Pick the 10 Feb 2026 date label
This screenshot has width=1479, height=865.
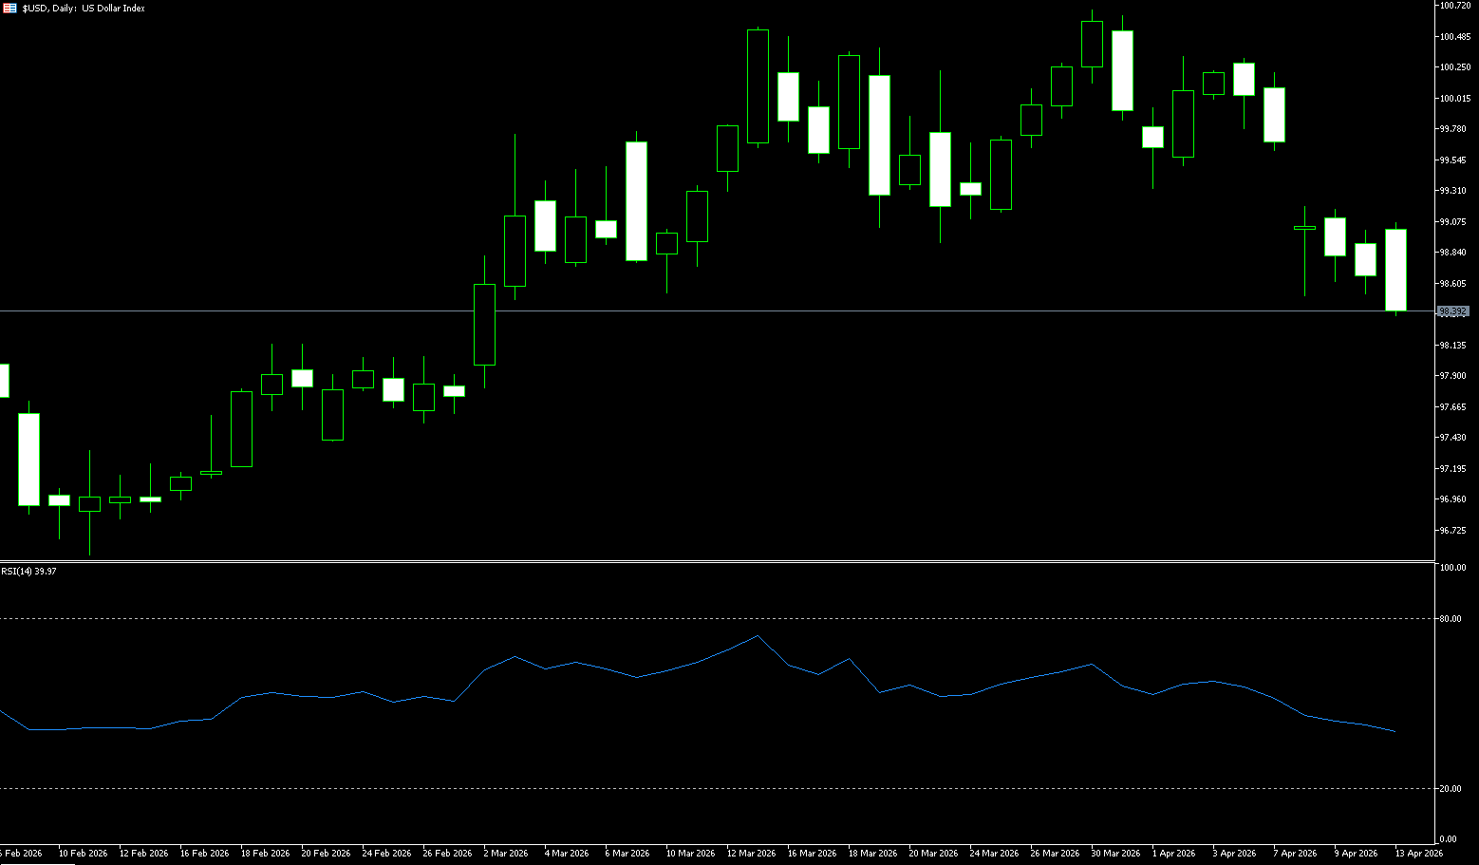(83, 854)
